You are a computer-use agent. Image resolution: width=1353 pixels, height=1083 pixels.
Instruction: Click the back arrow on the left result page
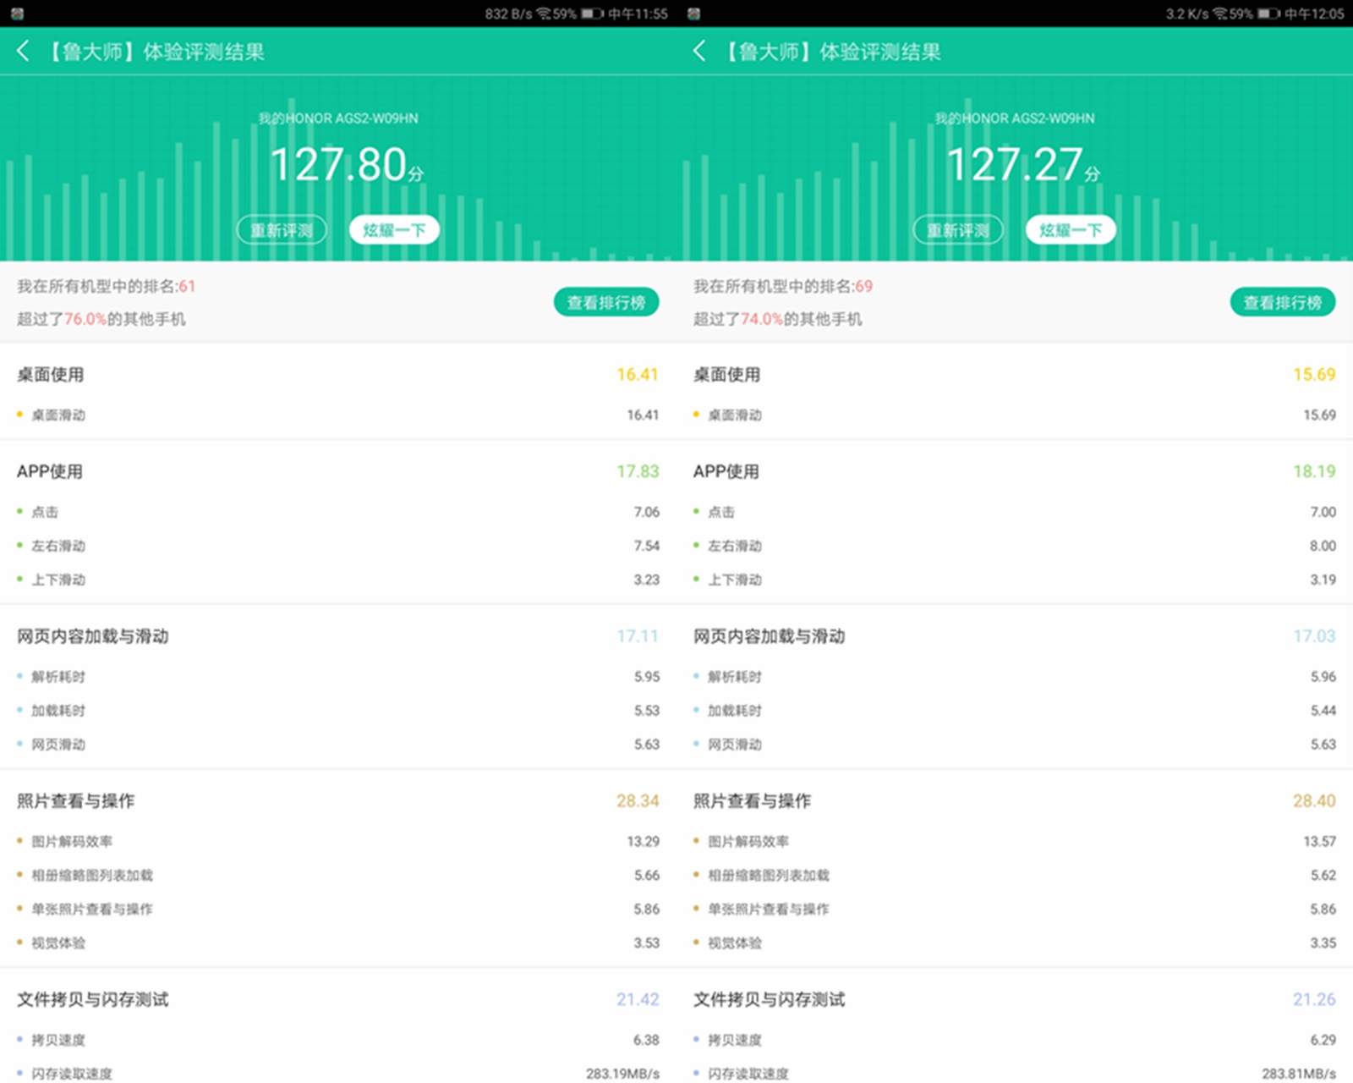pyautogui.click(x=23, y=52)
